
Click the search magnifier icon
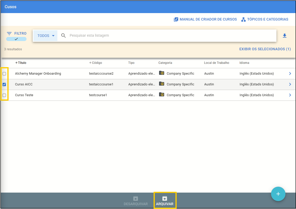[64, 36]
